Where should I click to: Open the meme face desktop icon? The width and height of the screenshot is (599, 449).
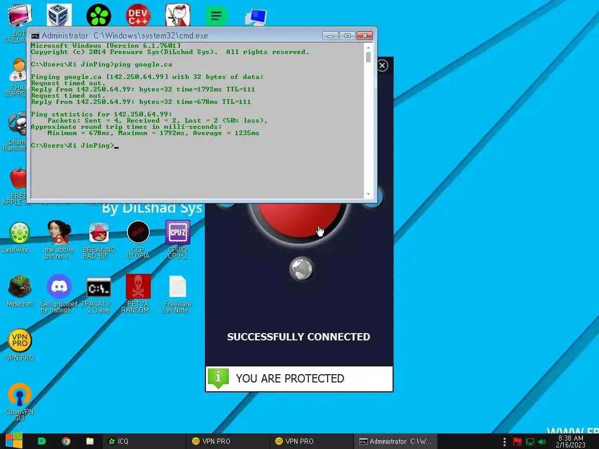point(178,15)
